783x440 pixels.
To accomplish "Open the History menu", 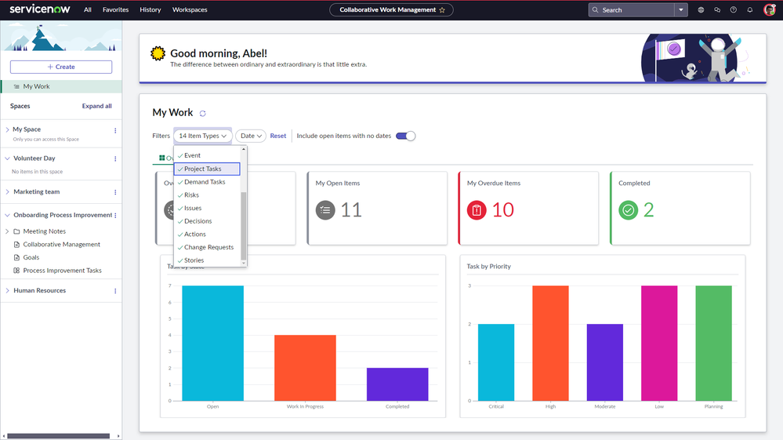I will (x=150, y=10).
